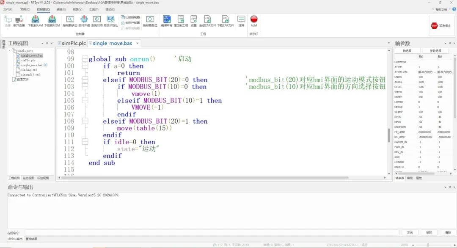Click the parameter select (参数选择) button
Screen dimensions: 457x248
click(x=435, y=51)
